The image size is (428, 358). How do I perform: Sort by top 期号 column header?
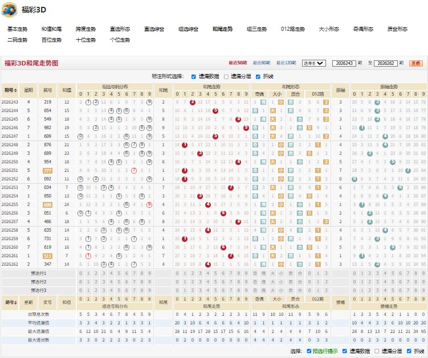[x=10, y=90]
